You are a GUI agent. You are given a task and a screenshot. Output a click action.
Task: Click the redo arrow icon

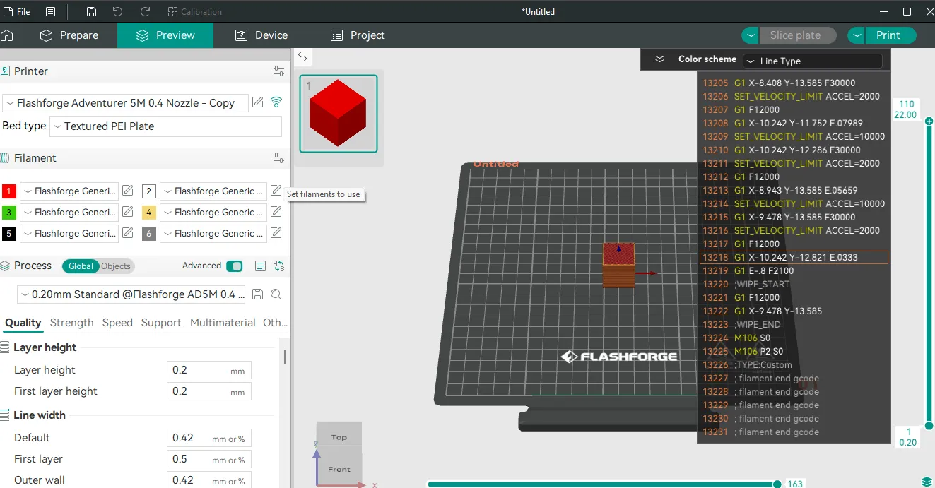point(145,11)
